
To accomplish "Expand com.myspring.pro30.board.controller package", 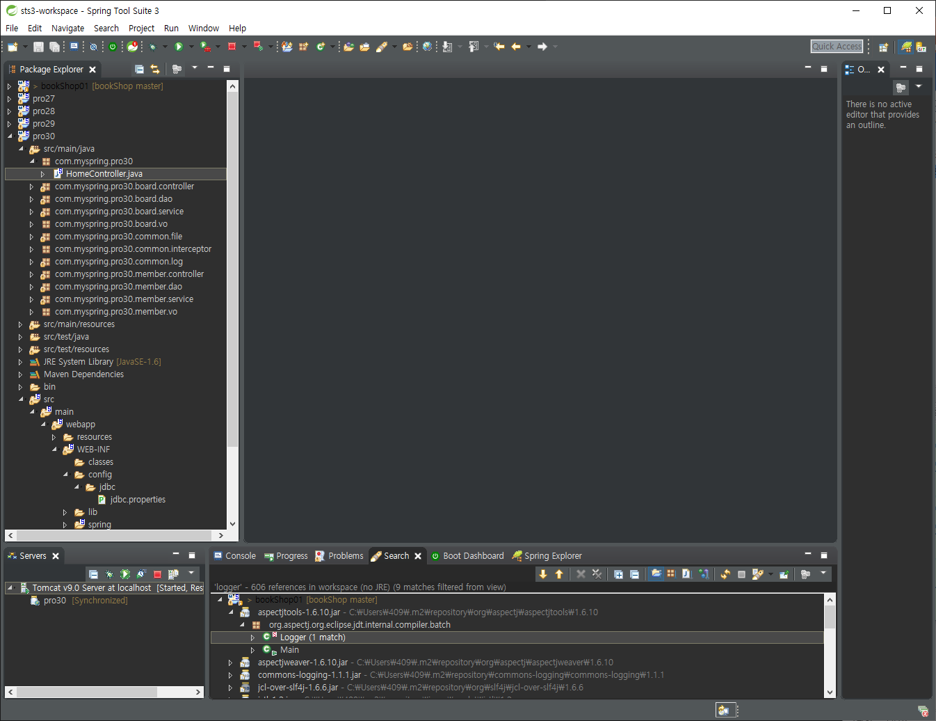I will tap(31, 187).
